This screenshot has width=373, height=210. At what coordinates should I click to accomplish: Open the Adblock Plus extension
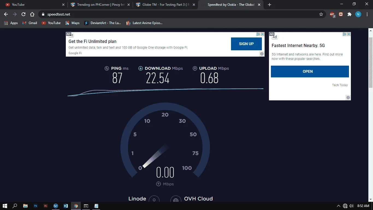(x=332, y=14)
